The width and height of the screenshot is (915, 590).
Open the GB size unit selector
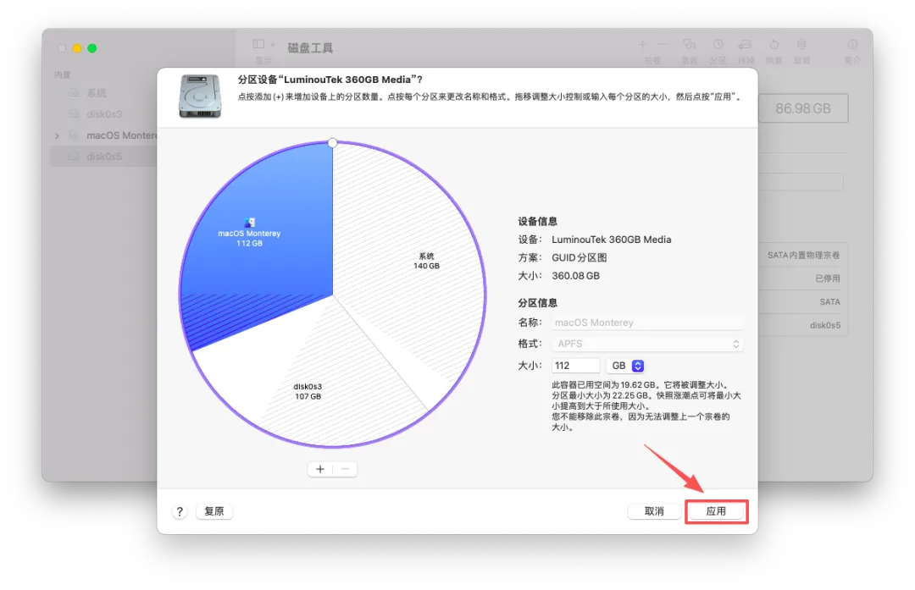[625, 366]
